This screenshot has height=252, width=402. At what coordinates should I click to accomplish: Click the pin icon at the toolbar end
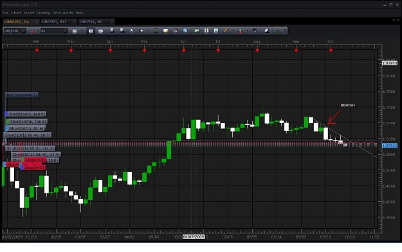pyautogui.click(x=285, y=31)
